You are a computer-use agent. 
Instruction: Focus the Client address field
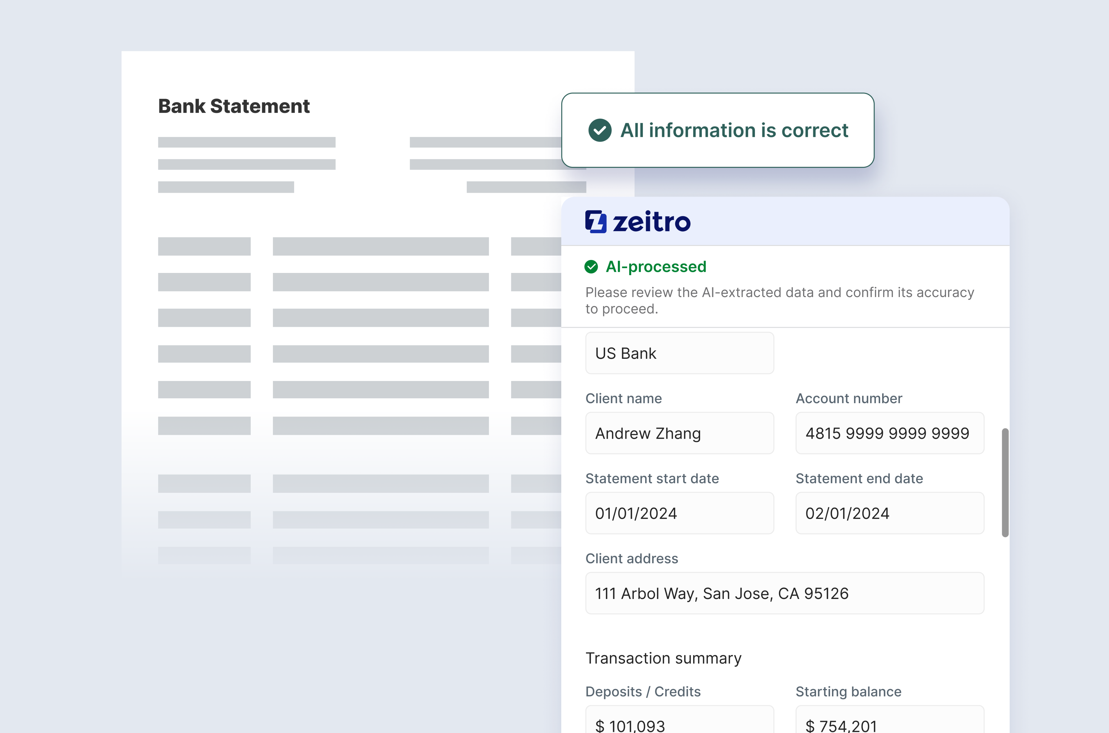[x=784, y=593]
